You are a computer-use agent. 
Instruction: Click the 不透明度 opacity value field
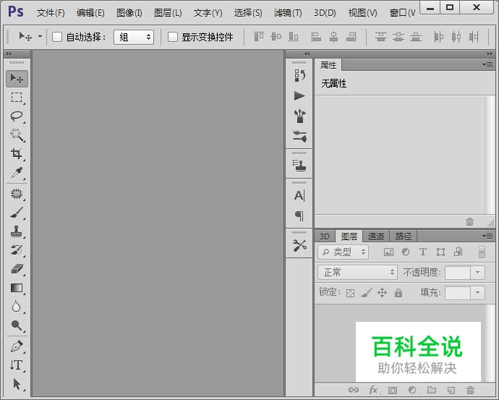pos(458,273)
